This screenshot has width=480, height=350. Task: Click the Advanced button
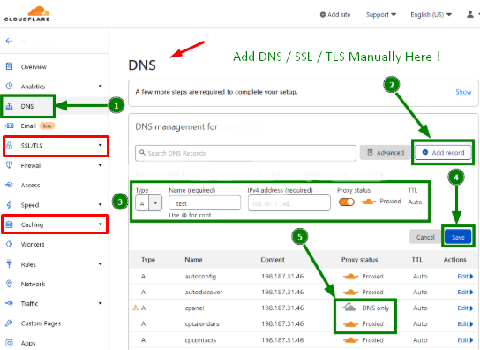385,152
